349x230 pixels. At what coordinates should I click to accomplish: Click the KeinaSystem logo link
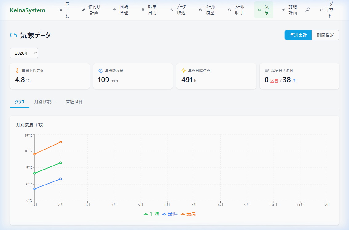coord(27,10)
